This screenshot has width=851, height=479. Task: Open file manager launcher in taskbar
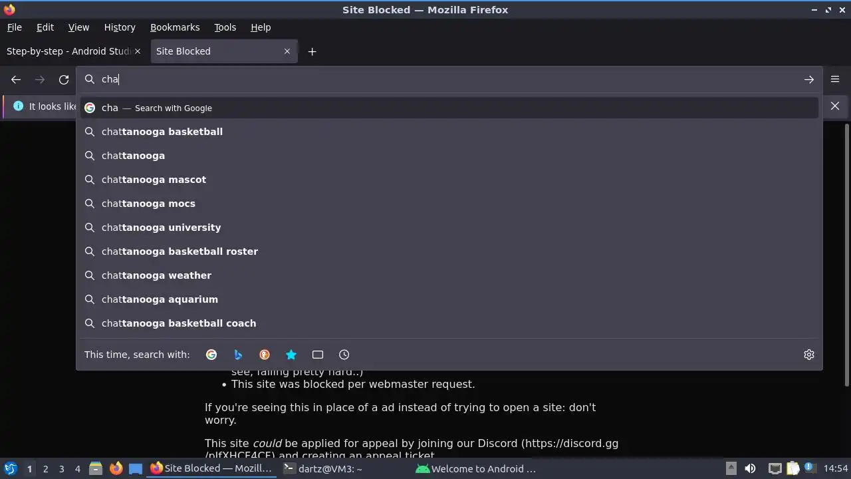pyautogui.click(x=96, y=469)
